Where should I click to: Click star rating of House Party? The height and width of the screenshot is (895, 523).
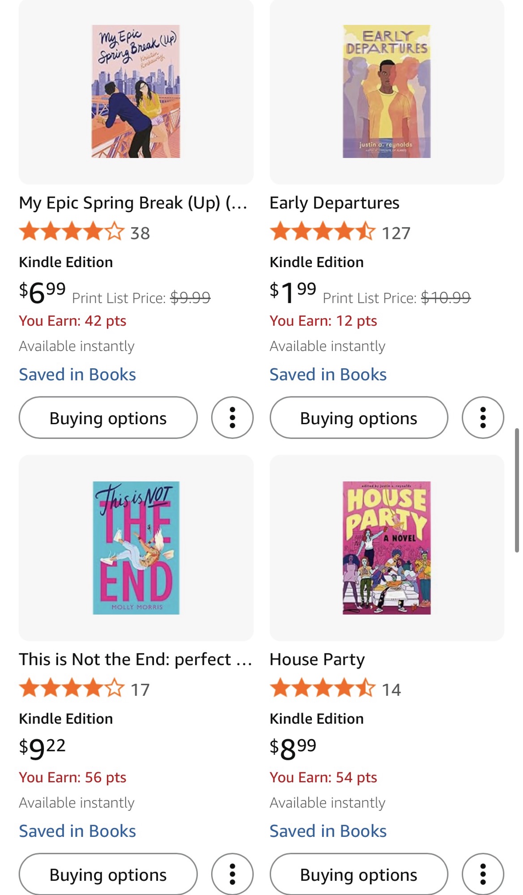coord(322,688)
